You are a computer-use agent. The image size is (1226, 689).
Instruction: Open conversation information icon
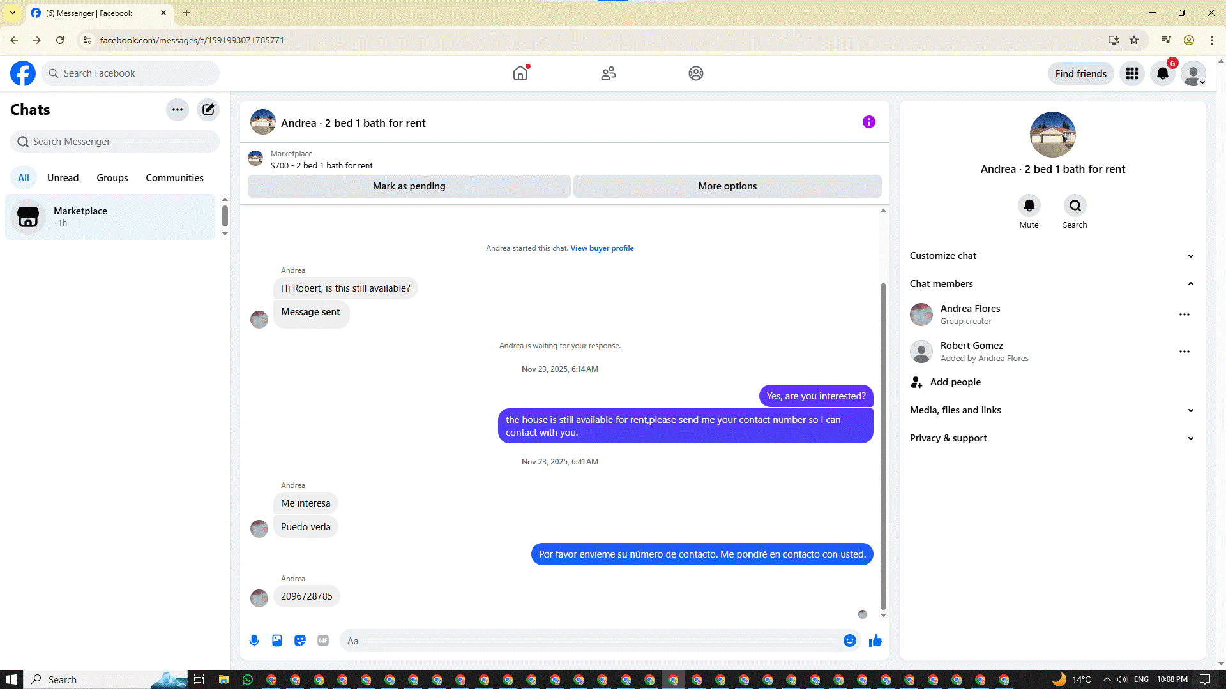(x=869, y=122)
